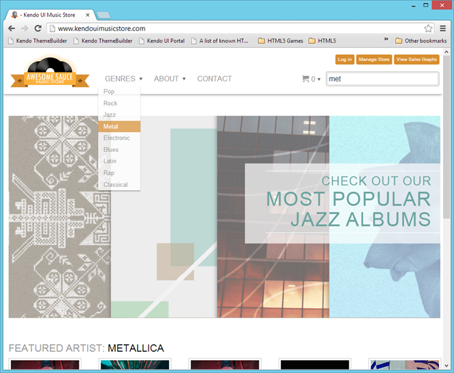Select highlighted Metal genre

pyautogui.click(x=119, y=127)
